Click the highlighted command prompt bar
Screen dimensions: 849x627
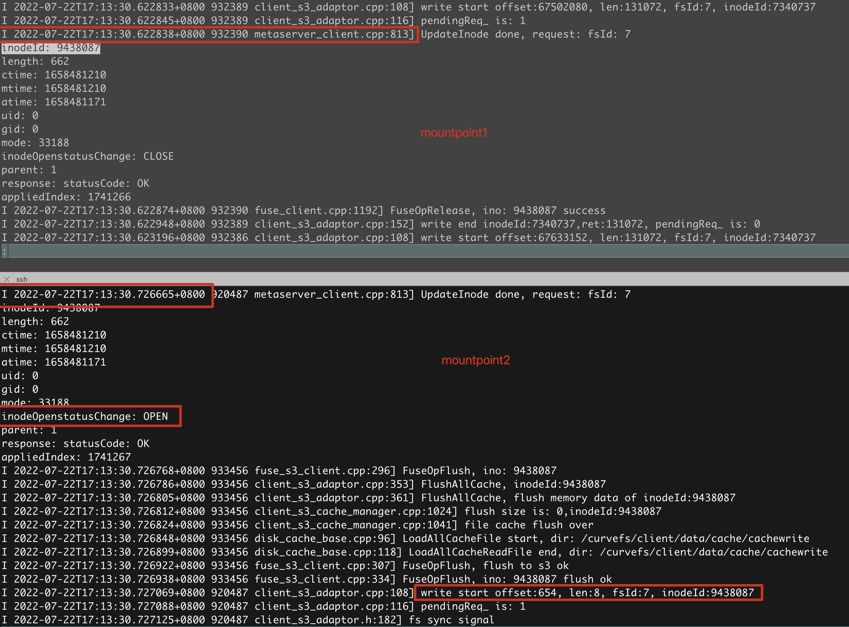[x=418, y=251]
